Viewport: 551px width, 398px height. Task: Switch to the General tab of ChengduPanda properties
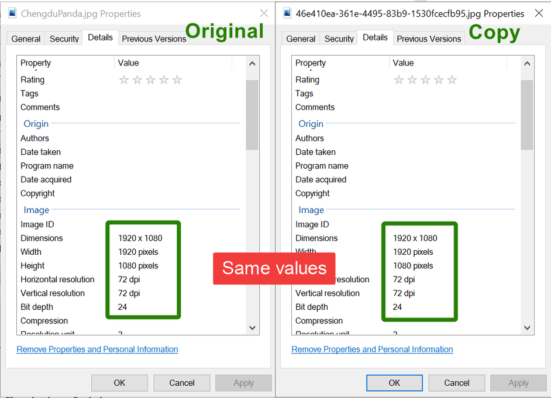[25, 39]
